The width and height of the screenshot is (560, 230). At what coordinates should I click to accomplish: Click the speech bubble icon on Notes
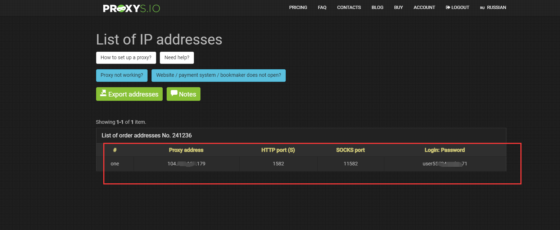click(174, 93)
